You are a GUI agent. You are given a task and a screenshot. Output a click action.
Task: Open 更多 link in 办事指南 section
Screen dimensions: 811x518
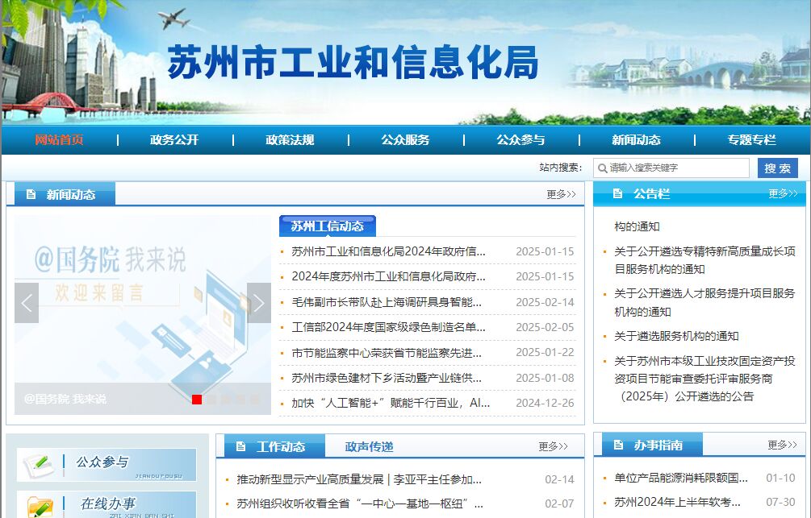coord(782,445)
